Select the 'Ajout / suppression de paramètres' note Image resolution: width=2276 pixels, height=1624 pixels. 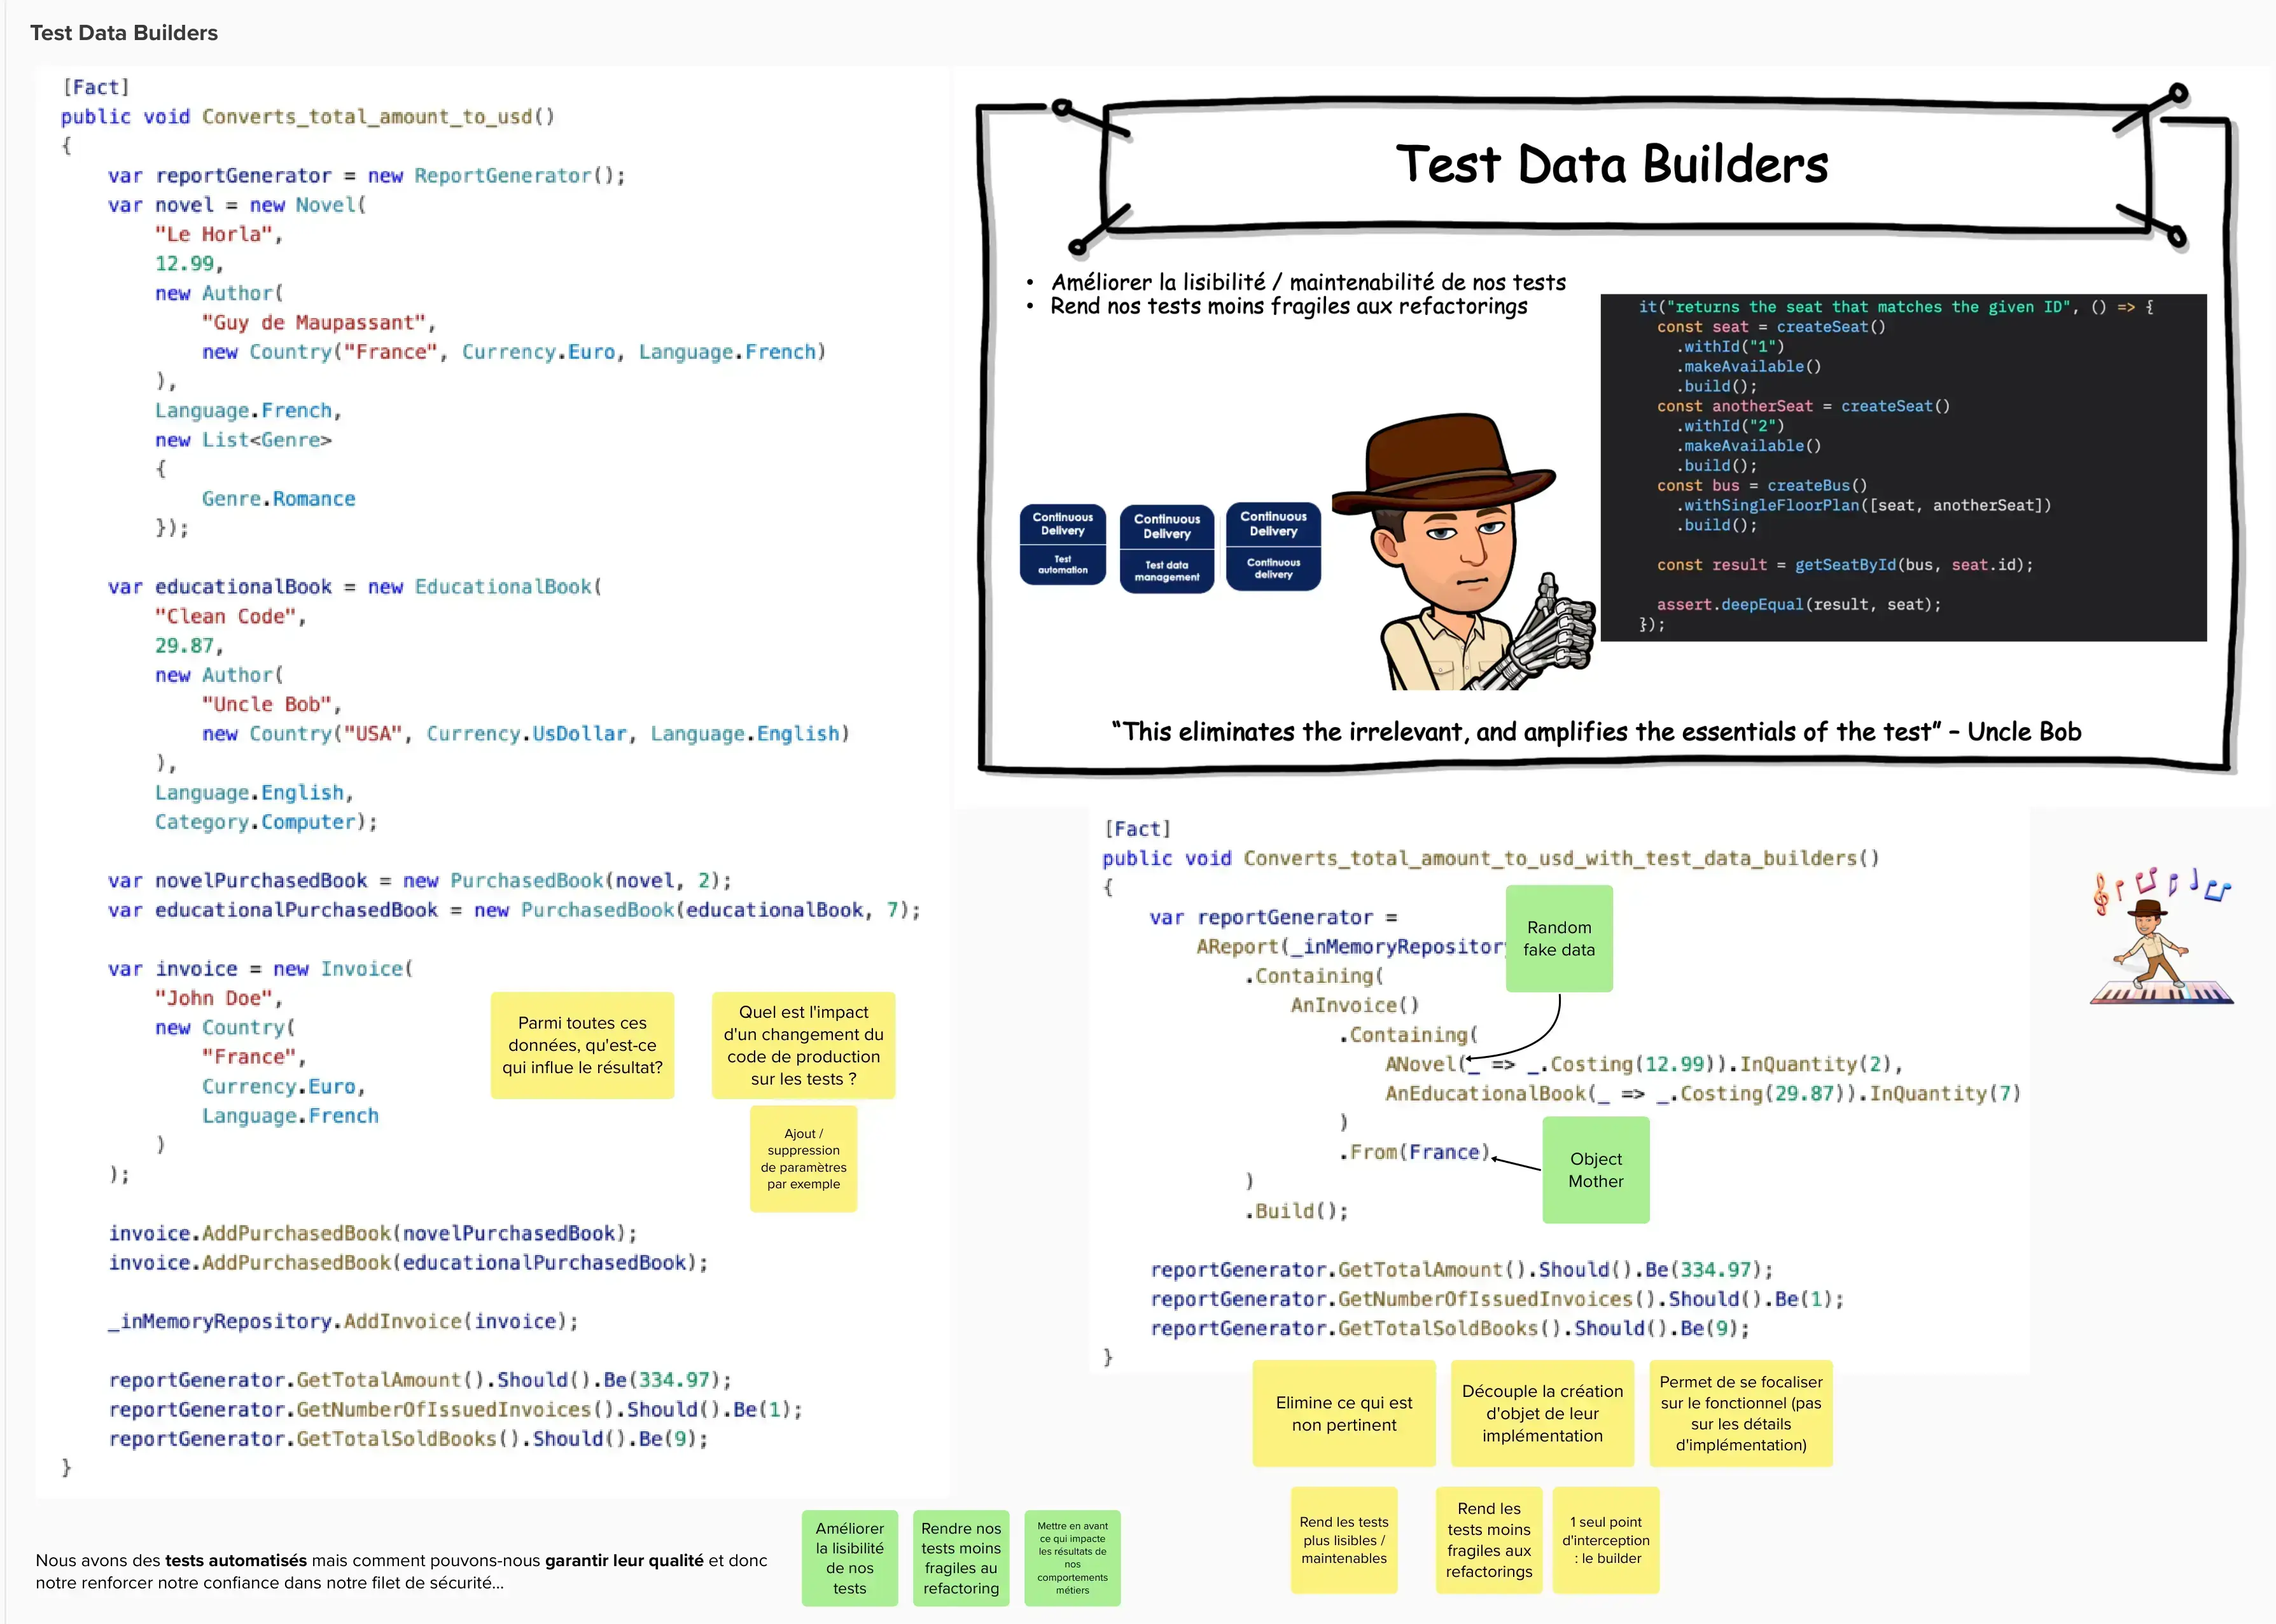point(803,1158)
